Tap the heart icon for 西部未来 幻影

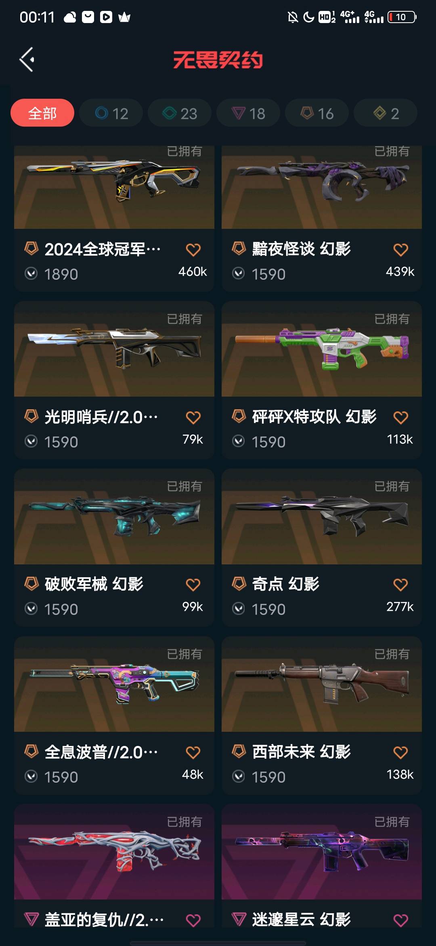pos(400,752)
